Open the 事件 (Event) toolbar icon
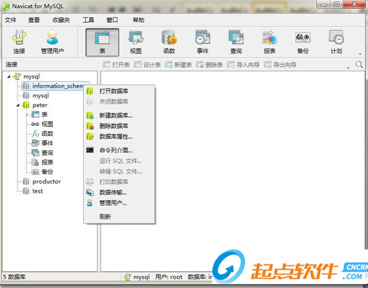Viewport: 368px width, 288px height. (202, 42)
